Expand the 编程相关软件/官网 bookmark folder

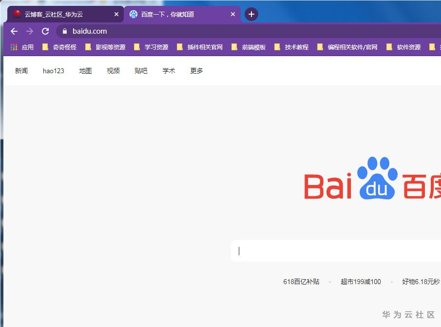click(x=347, y=47)
